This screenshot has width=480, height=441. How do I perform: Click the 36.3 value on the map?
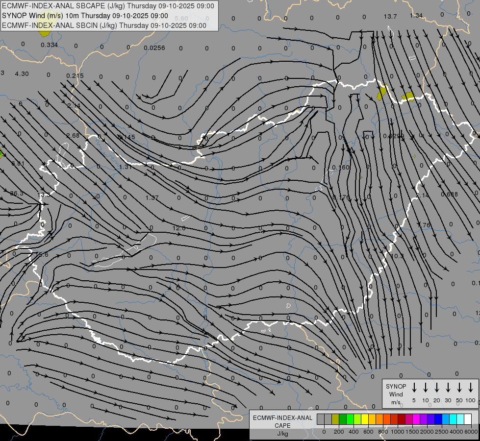tap(17, 194)
